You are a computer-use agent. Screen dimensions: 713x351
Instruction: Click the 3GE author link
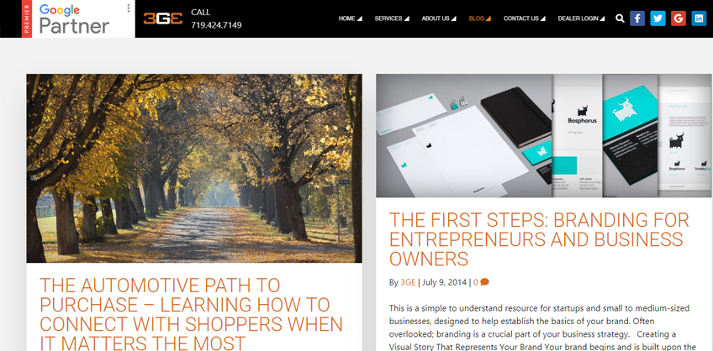tap(408, 282)
